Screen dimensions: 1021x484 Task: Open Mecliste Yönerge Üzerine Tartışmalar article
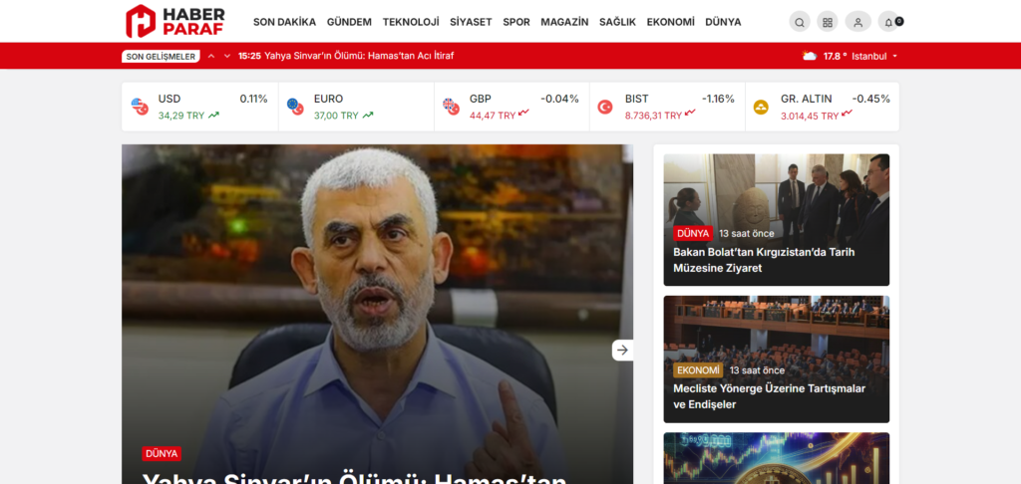tap(769, 396)
